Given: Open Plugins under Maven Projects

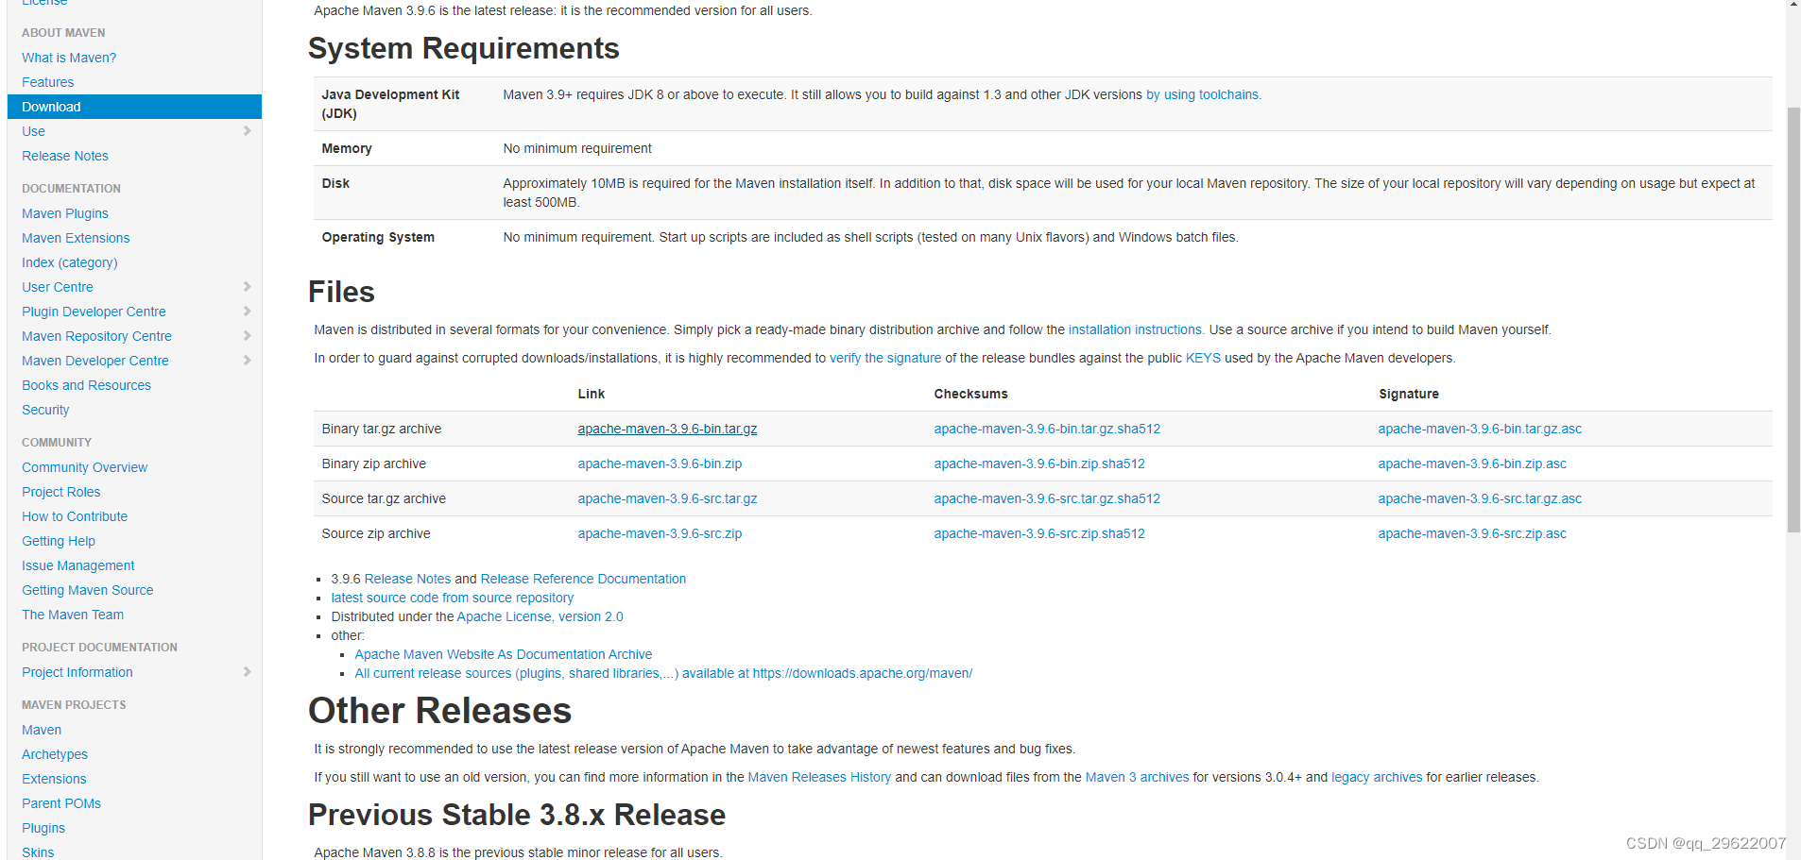Looking at the screenshot, I should [x=43, y=828].
